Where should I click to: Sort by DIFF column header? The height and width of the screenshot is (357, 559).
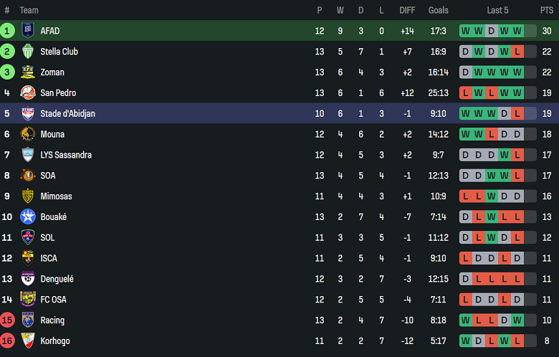pos(407,10)
